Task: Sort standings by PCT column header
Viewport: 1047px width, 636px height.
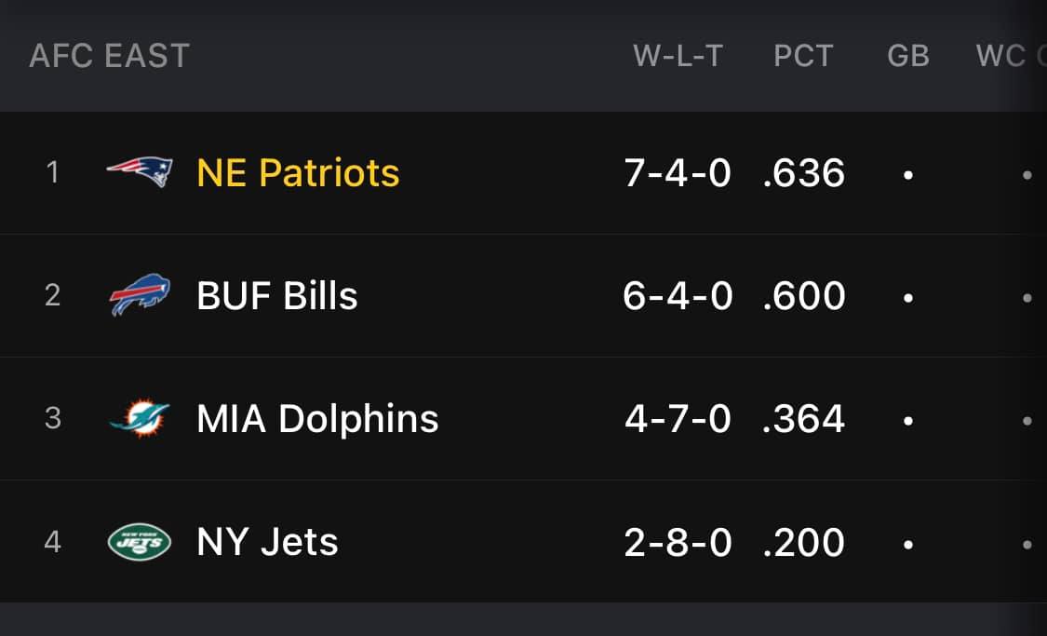Action: coord(803,56)
